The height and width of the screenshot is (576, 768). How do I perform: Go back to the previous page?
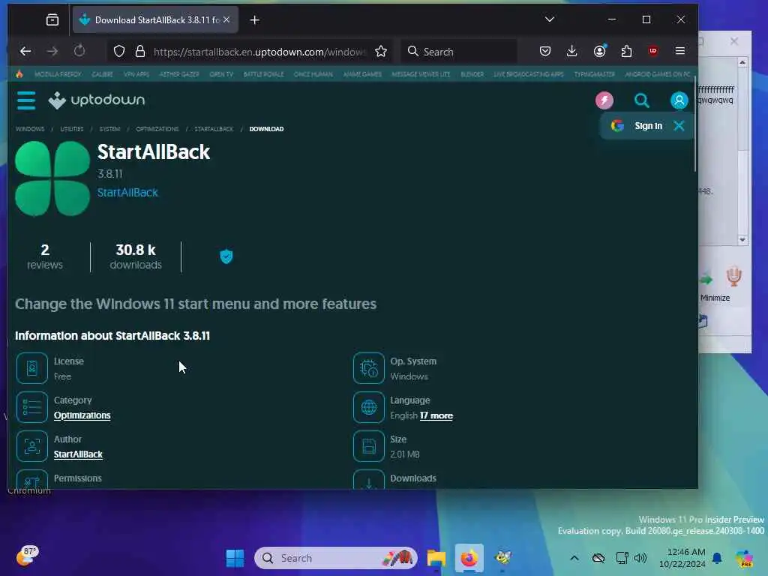25,51
